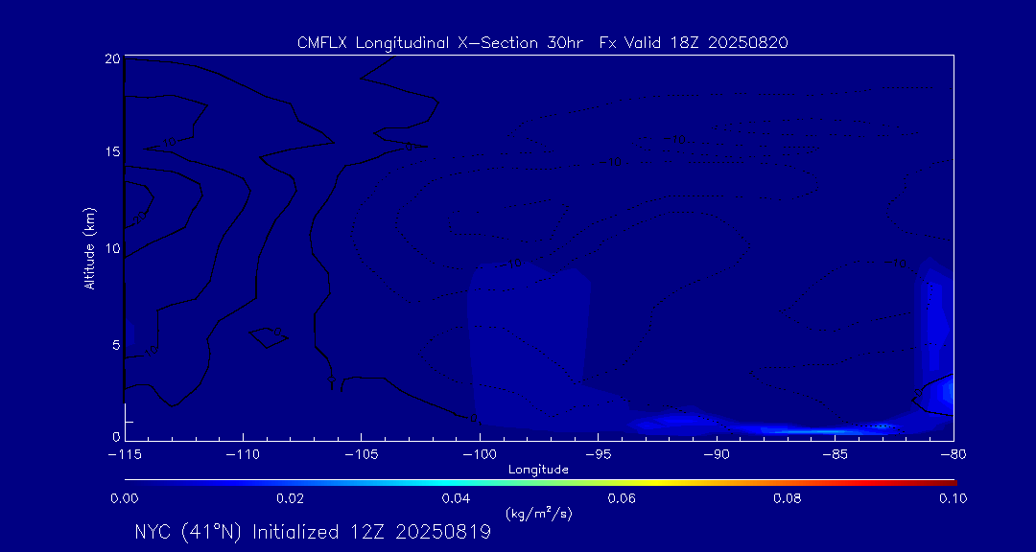Click the contour label 20 near the left edge
1036x552 pixels.
(139, 219)
